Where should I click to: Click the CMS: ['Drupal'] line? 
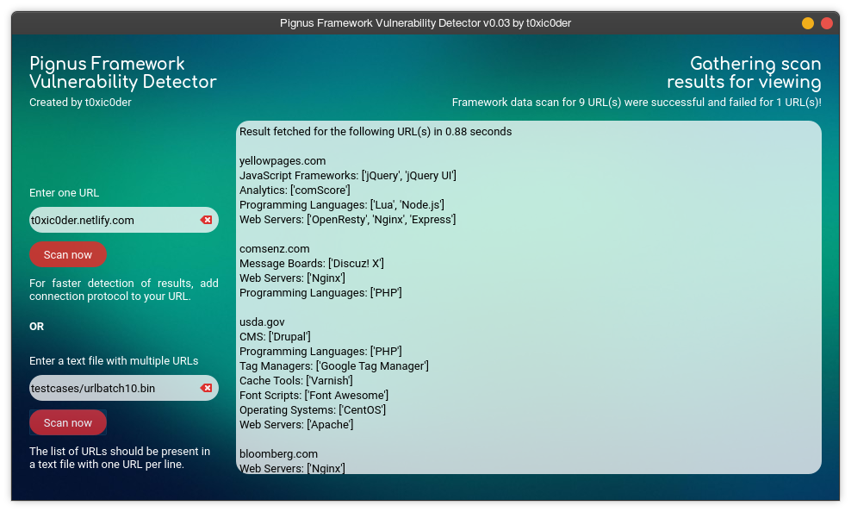coord(275,337)
